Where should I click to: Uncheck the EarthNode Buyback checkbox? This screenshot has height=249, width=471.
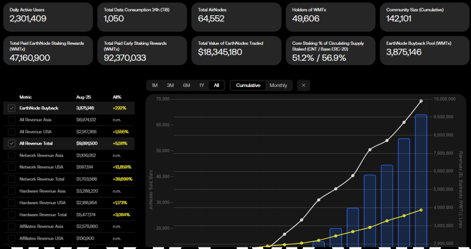point(12,108)
